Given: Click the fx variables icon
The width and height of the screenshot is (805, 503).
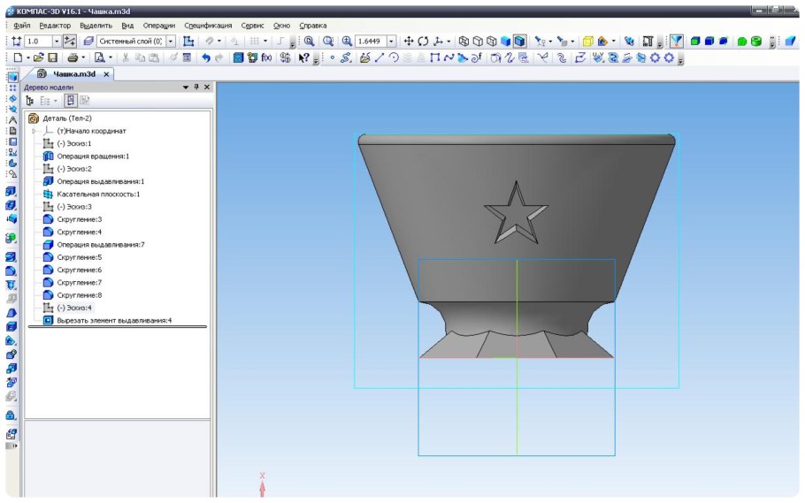Looking at the screenshot, I should click(x=266, y=57).
